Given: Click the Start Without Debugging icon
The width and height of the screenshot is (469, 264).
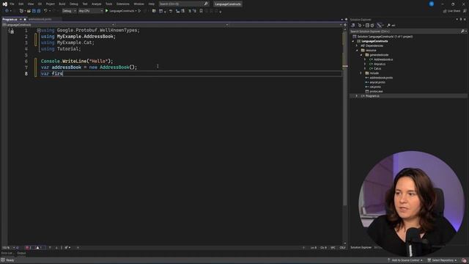Looking at the screenshot, I should tap(140, 11).
